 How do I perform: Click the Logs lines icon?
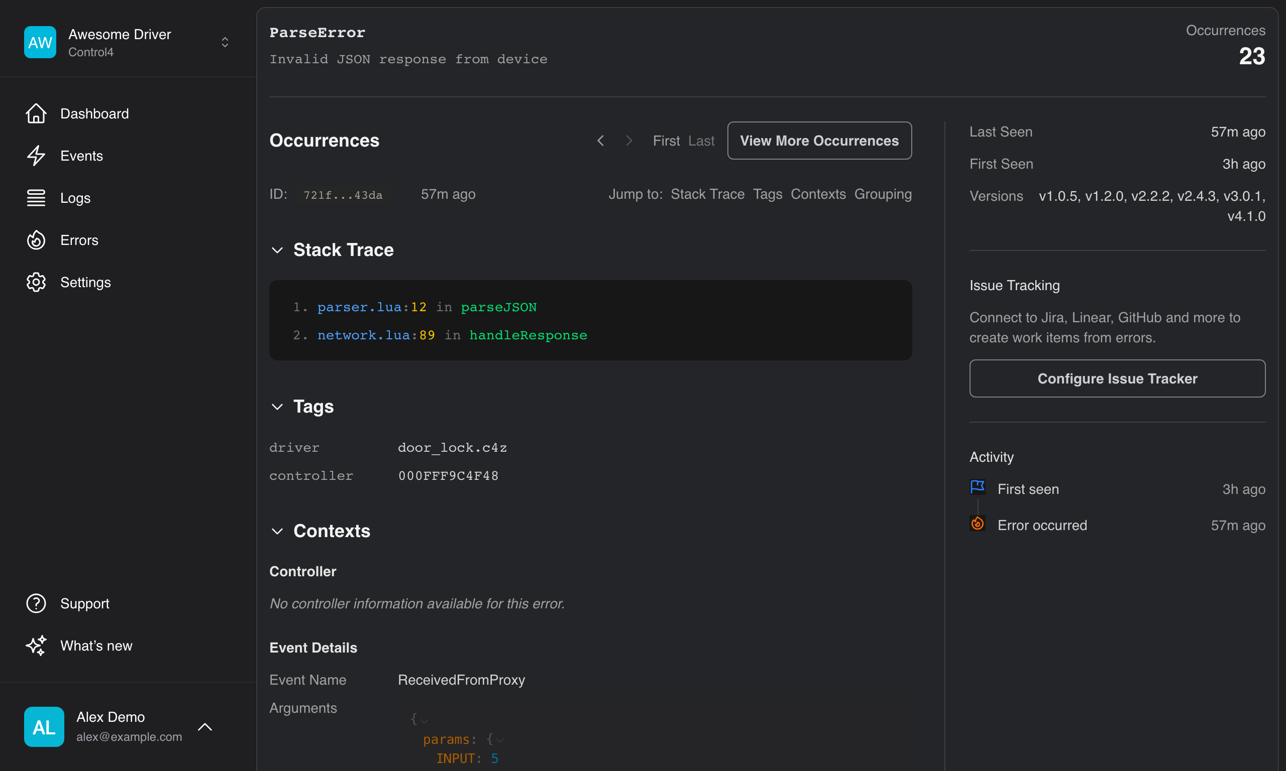click(x=36, y=197)
